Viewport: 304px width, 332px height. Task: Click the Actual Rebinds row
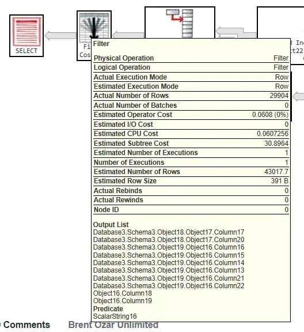pyautogui.click(x=191, y=191)
